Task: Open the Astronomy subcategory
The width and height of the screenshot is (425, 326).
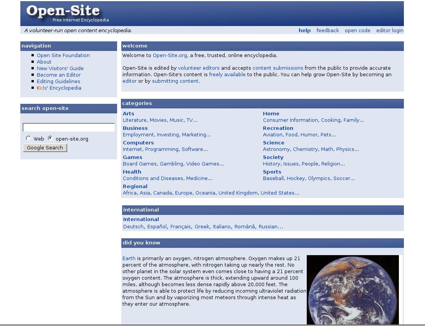Action: coord(276,149)
